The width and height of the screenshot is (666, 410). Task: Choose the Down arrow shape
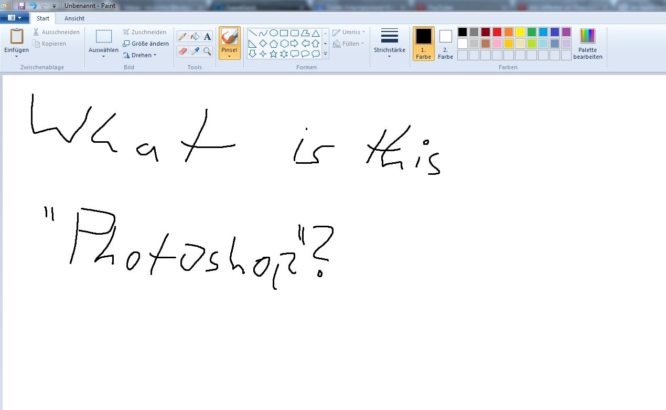coord(253,54)
